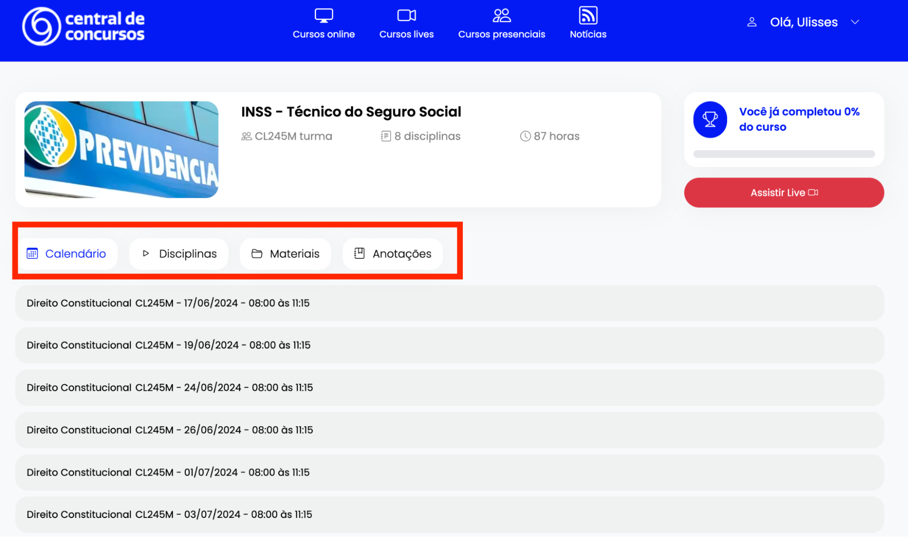Viewport: 908px width, 537px height.
Task: Expand the Olá, Ulisses dropdown chevron
Action: point(855,22)
